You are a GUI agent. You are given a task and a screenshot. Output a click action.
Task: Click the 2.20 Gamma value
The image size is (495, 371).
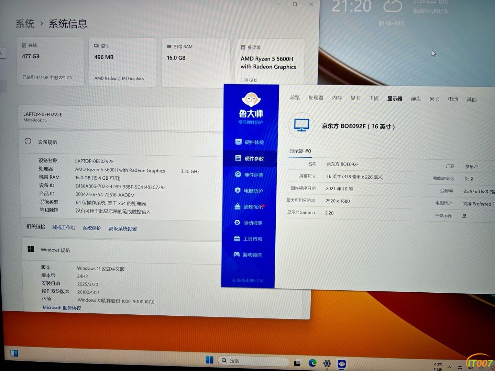(x=329, y=213)
